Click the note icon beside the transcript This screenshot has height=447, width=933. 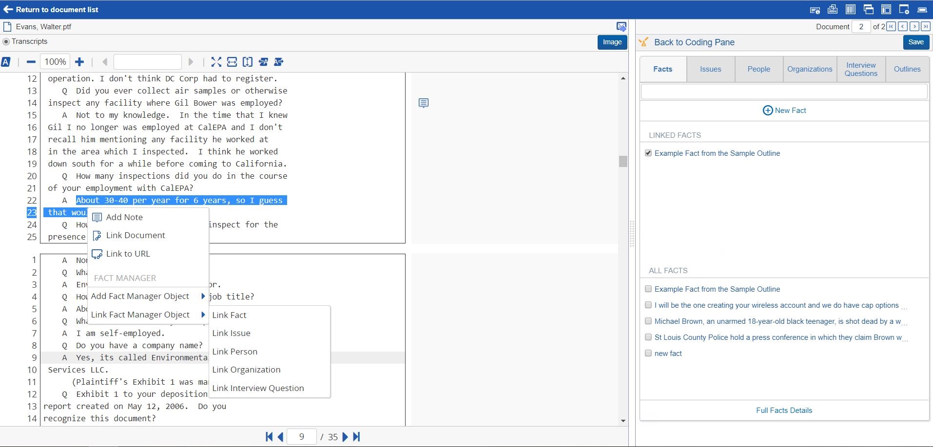[x=424, y=103]
